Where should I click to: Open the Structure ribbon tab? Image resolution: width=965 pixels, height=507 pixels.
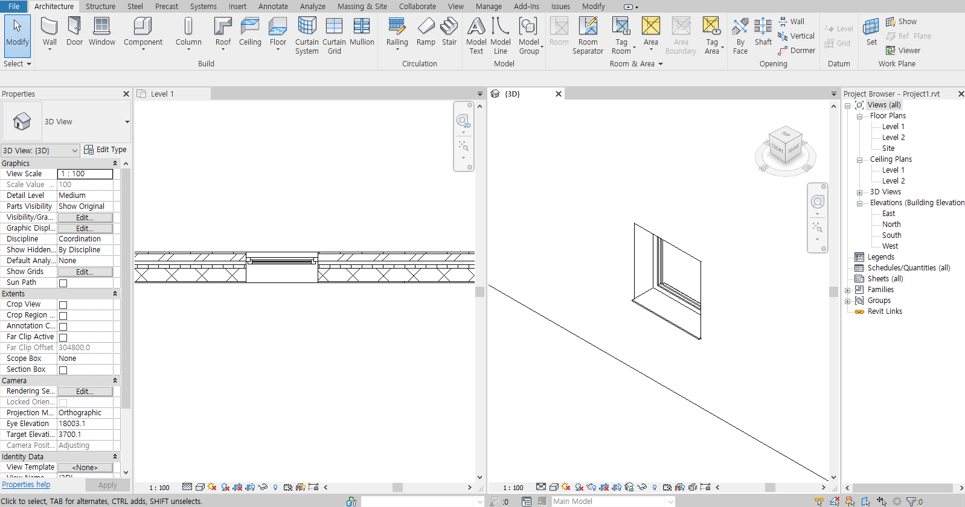[100, 6]
